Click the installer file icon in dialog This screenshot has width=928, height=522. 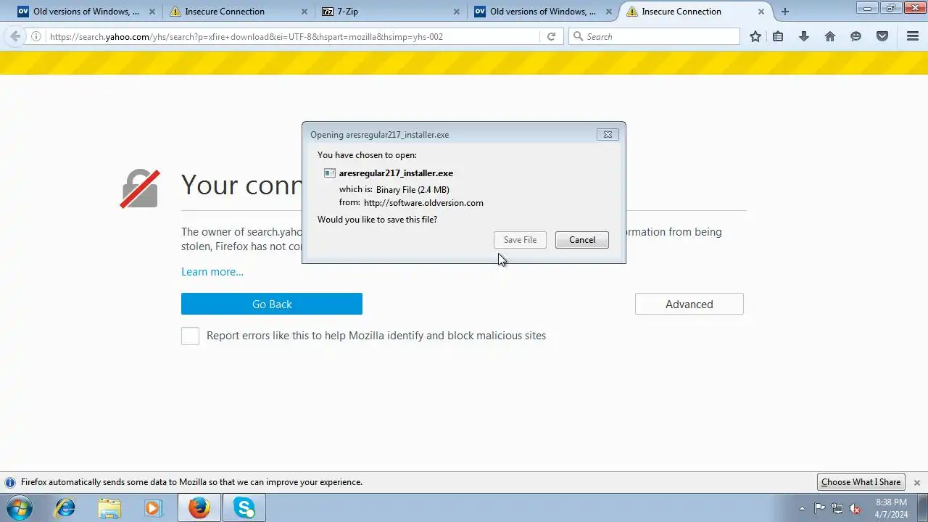point(330,173)
